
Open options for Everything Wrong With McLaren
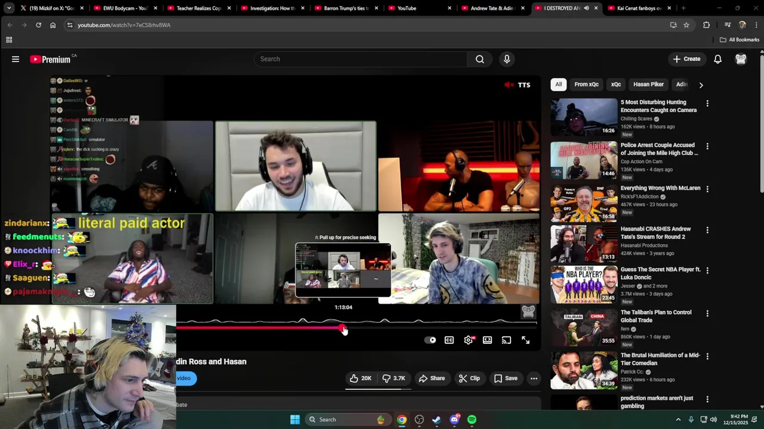tap(707, 189)
